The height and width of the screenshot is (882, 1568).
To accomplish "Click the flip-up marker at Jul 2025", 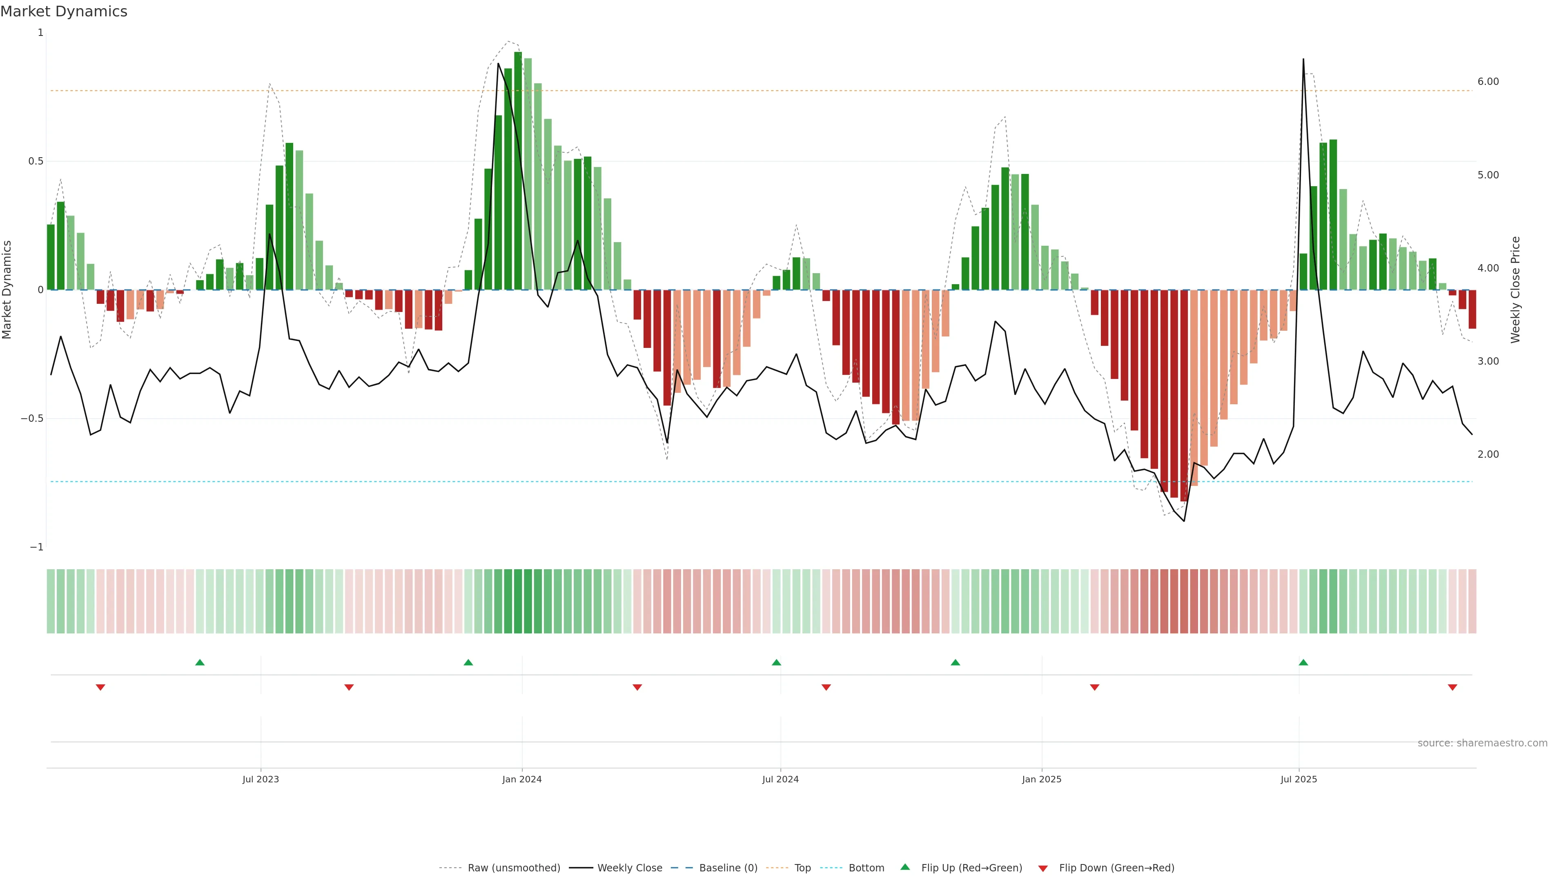I will pyautogui.click(x=1303, y=662).
